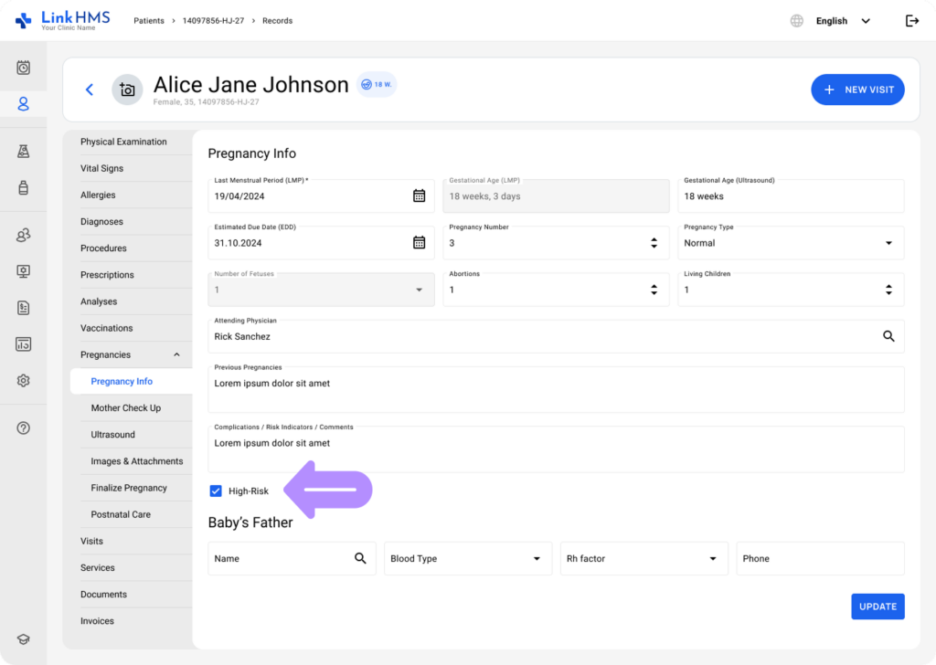Screen dimensions: 936x665
Task: Upload patient photo via camera icon
Action: click(127, 90)
